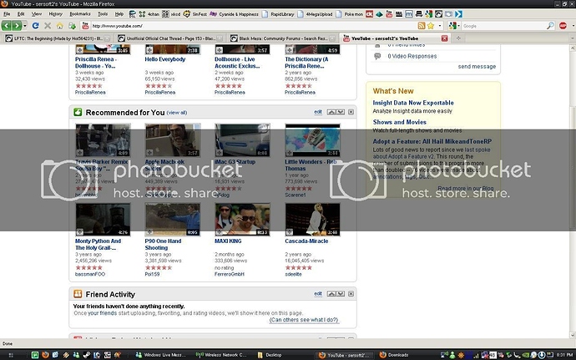Open the SinFest bookmark

[195, 14]
